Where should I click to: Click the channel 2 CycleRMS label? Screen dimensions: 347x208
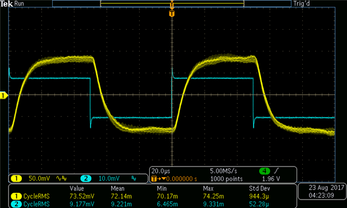[36, 204]
